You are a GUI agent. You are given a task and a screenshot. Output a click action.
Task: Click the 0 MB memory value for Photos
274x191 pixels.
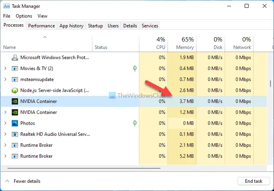[x=188, y=123]
